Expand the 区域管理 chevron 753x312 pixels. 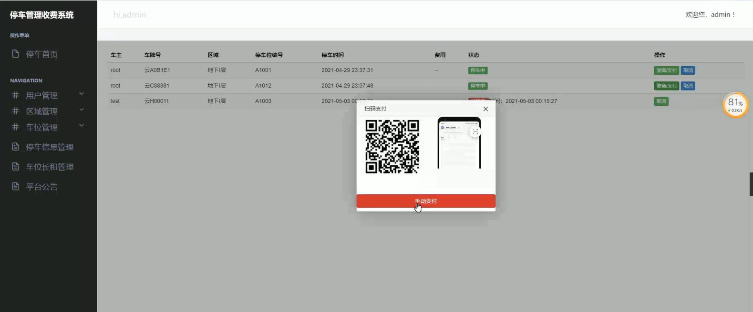click(x=82, y=110)
